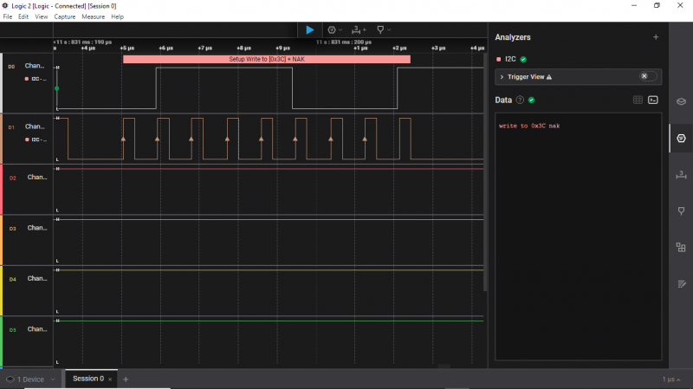
Task: Add a new analyzer with plus icon
Action: point(655,37)
